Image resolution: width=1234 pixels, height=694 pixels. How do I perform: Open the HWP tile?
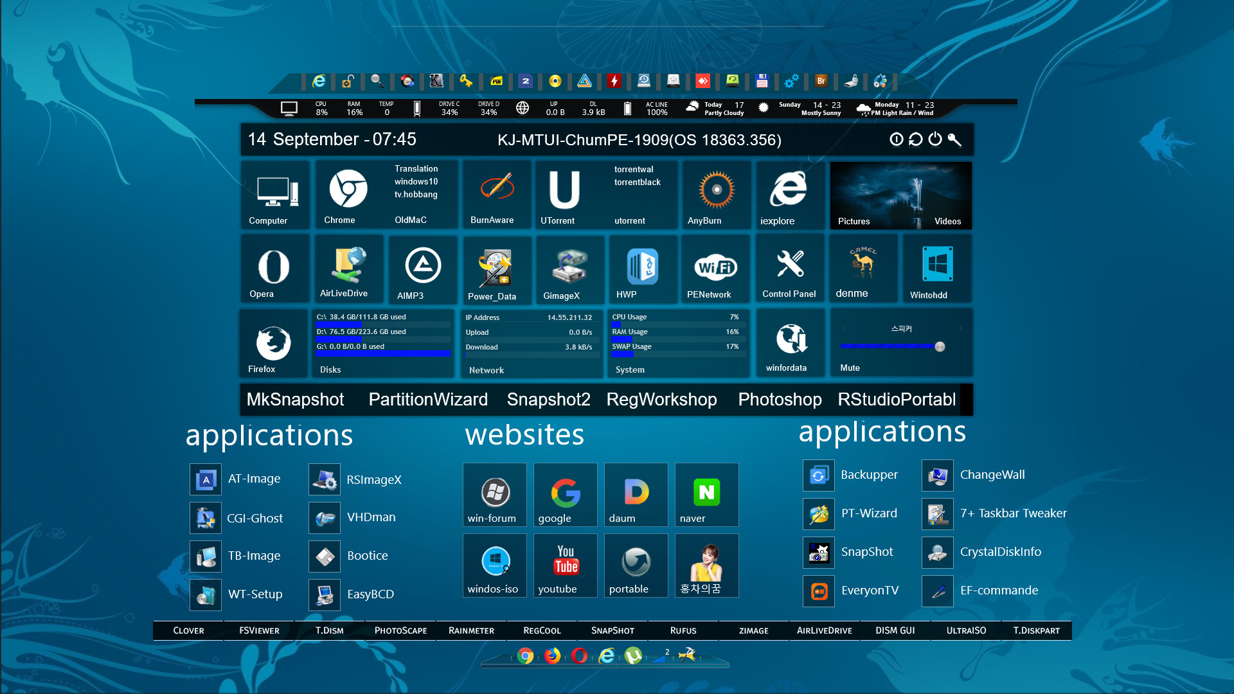click(x=643, y=269)
